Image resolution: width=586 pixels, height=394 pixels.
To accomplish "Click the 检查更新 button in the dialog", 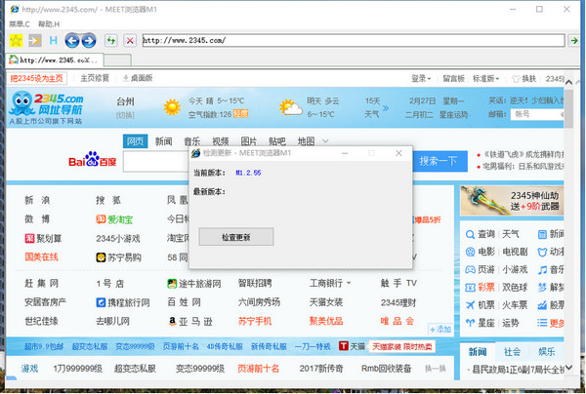I will click(x=235, y=237).
